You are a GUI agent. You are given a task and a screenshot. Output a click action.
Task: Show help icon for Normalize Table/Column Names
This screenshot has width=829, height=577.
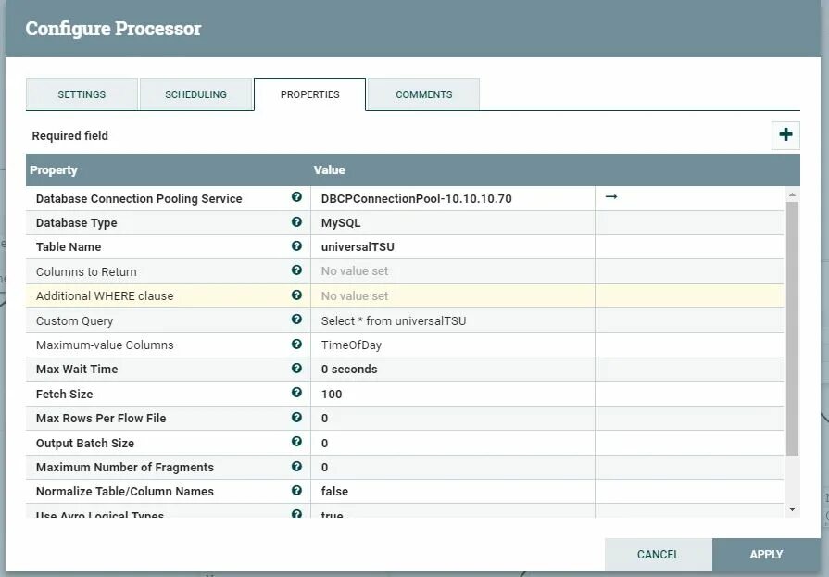click(x=296, y=490)
